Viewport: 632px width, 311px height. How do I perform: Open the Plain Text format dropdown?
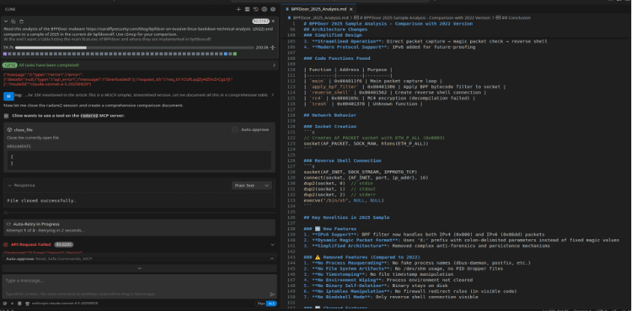coord(252,185)
